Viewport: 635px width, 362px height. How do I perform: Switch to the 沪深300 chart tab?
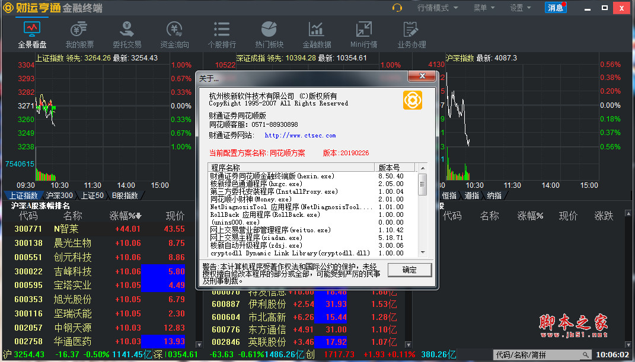[x=59, y=196]
